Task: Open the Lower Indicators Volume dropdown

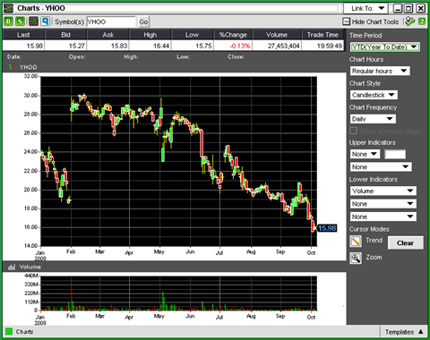Action: (383, 191)
